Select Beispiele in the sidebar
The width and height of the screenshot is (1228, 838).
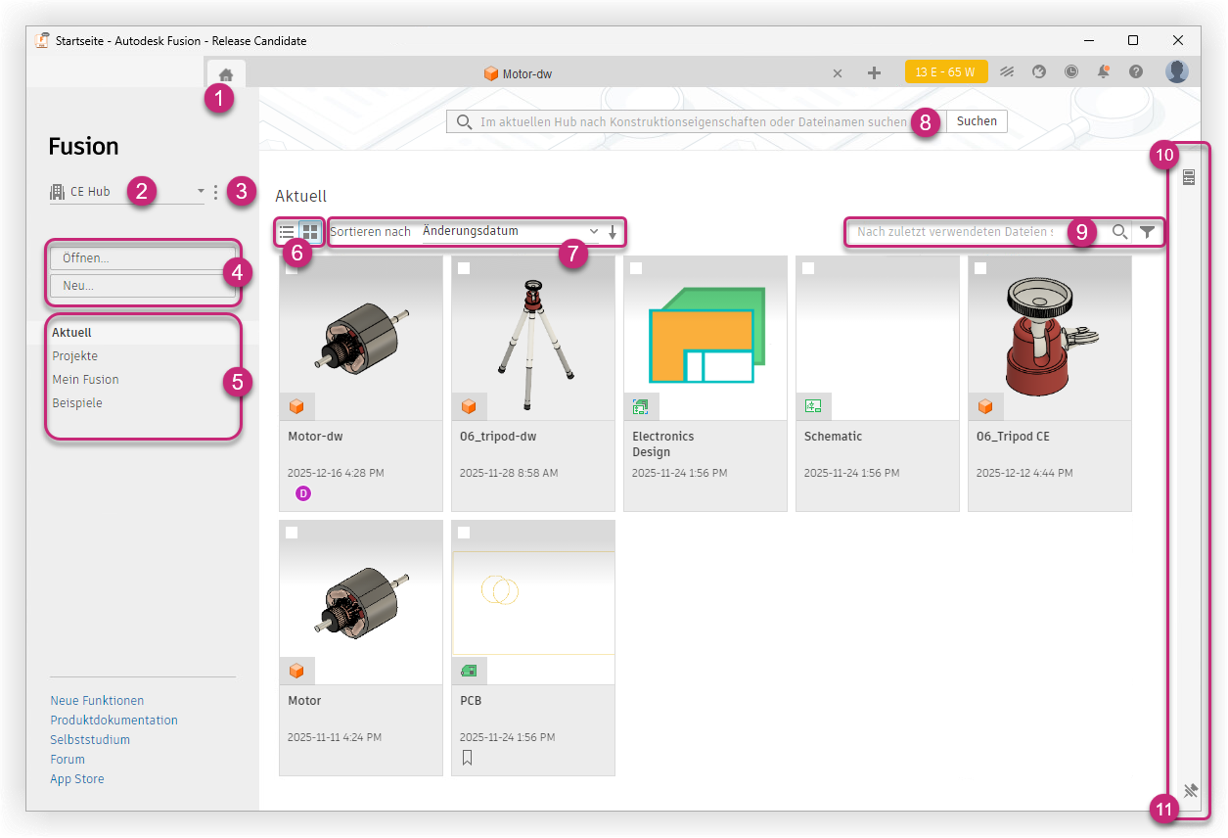point(77,403)
